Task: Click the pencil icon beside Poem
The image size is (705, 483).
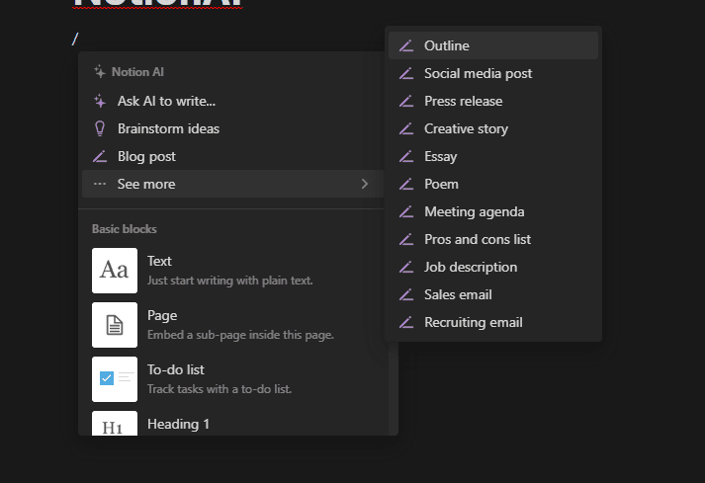Action: (x=406, y=185)
